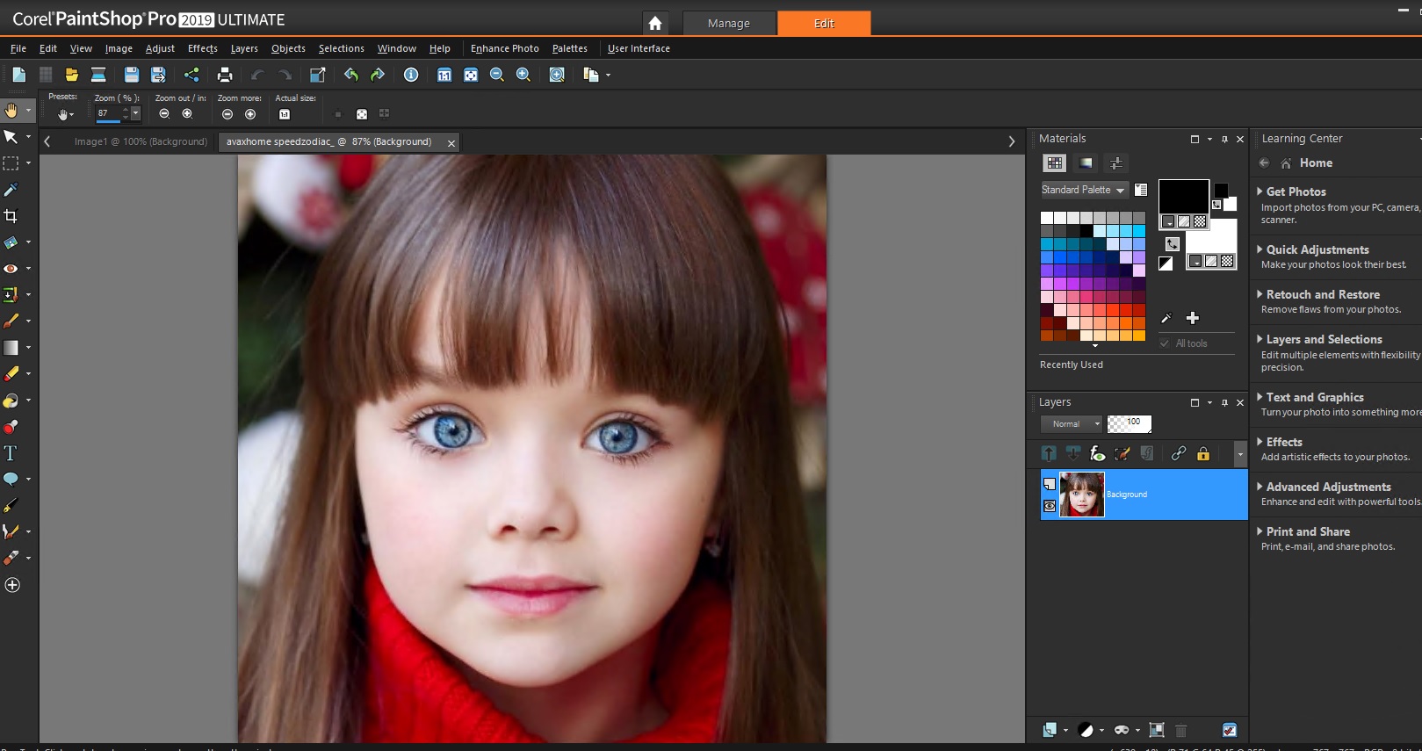Click the zoom in magnifier icon

523,75
